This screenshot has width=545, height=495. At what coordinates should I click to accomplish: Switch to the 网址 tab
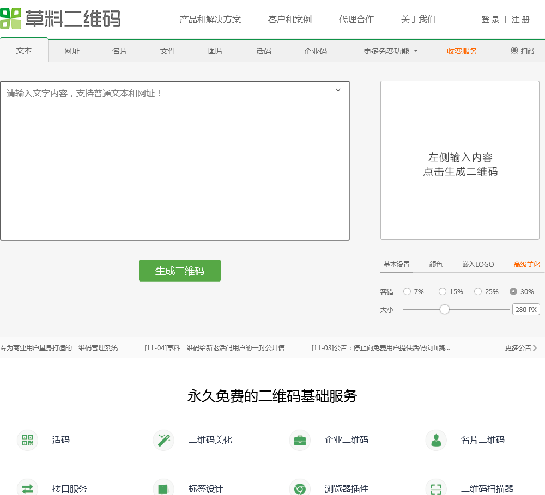[x=72, y=51]
